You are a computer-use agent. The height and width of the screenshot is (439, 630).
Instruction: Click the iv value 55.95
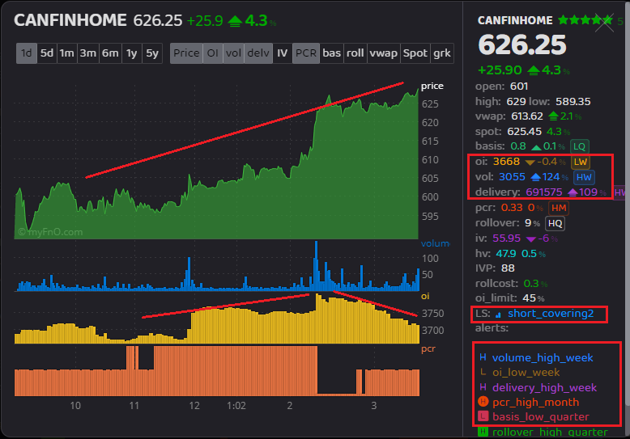pos(506,238)
